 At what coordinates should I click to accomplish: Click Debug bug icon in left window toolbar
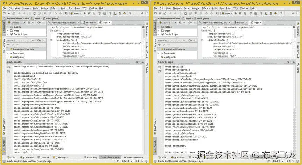[89, 13]
